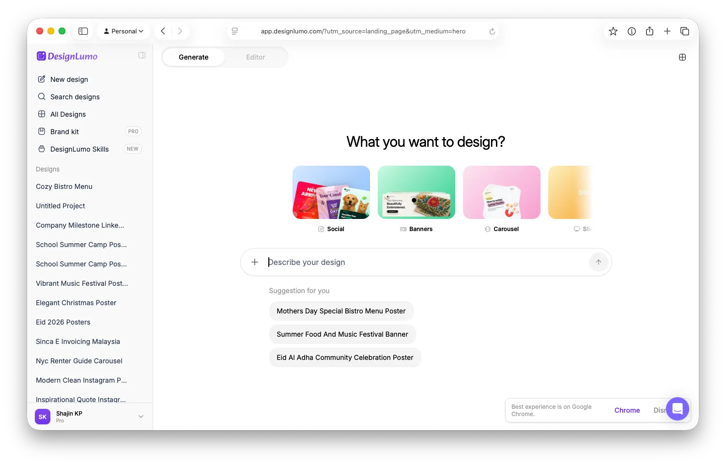Choose Eid Al Adha Community Celebration Poster suggestion
Image resolution: width=726 pixels, height=466 pixels.
click(345, 357)
